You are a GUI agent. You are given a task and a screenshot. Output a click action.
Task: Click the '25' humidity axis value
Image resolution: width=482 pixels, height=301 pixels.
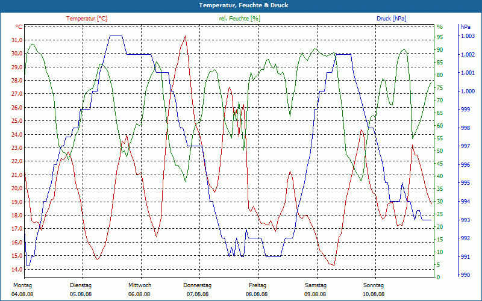coord(440,214)
